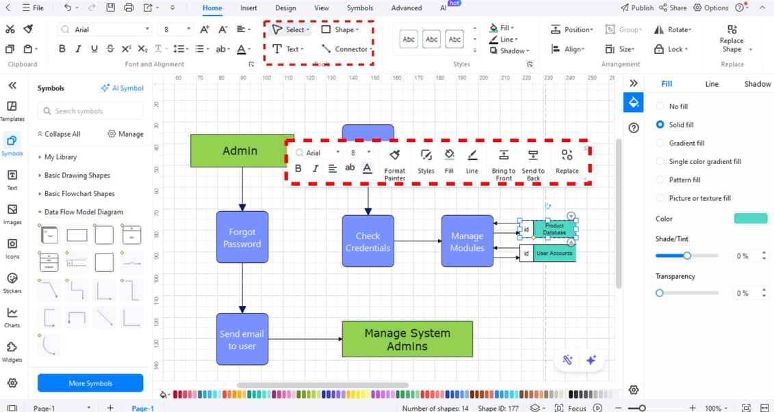Select the Gradient fill radio option
The height and width of the screenshot is (412, 774).
click(660, 143)
